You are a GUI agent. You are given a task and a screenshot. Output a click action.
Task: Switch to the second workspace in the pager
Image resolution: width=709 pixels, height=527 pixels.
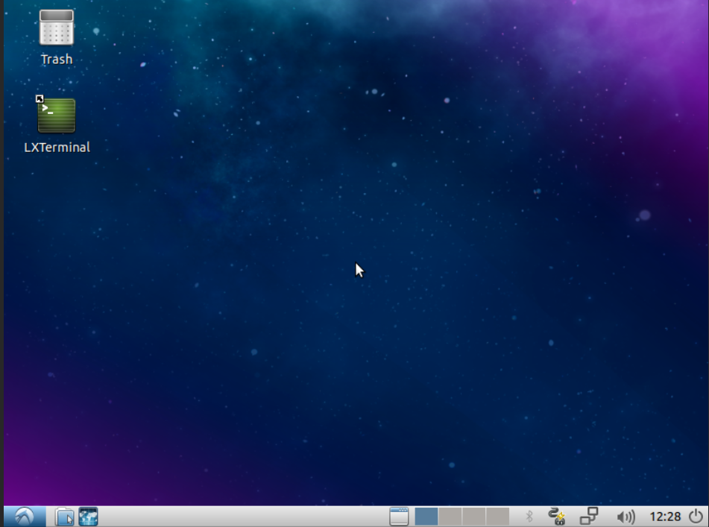click(x=450, y=516)
